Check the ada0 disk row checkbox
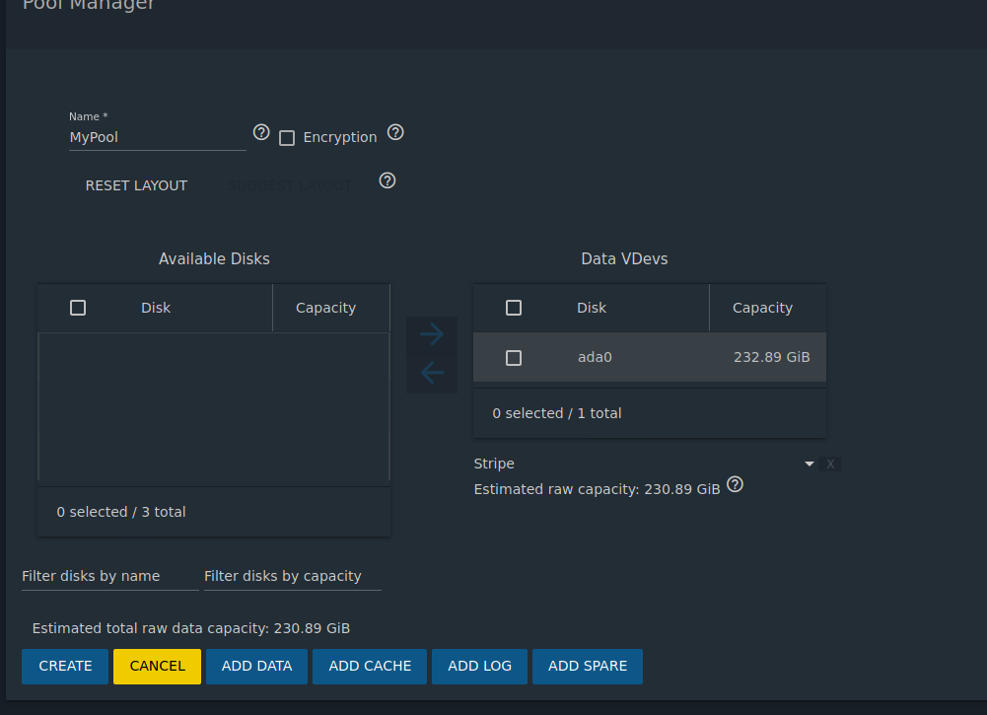The image size is (987, 715). coord(514,358)
